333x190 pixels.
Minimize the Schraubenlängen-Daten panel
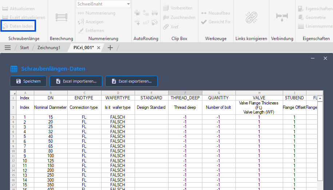pos(313,58)
